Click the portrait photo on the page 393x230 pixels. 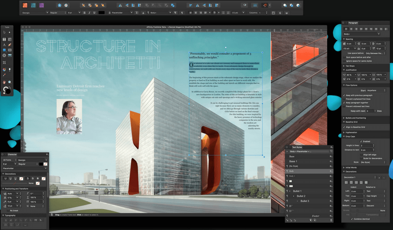(x=69, y=117)
